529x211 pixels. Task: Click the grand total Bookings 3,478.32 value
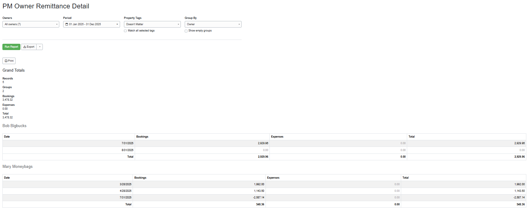point(8,100)
